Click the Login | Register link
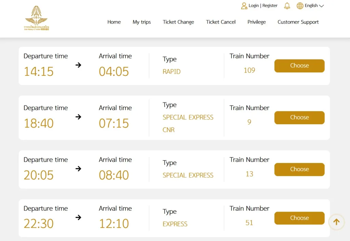This screenshot has width=350, height=241. click(263, 5)
